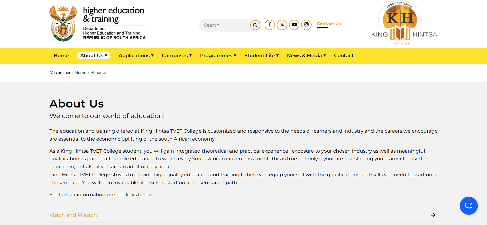Click the search magnifier icon

coord(255,25)
